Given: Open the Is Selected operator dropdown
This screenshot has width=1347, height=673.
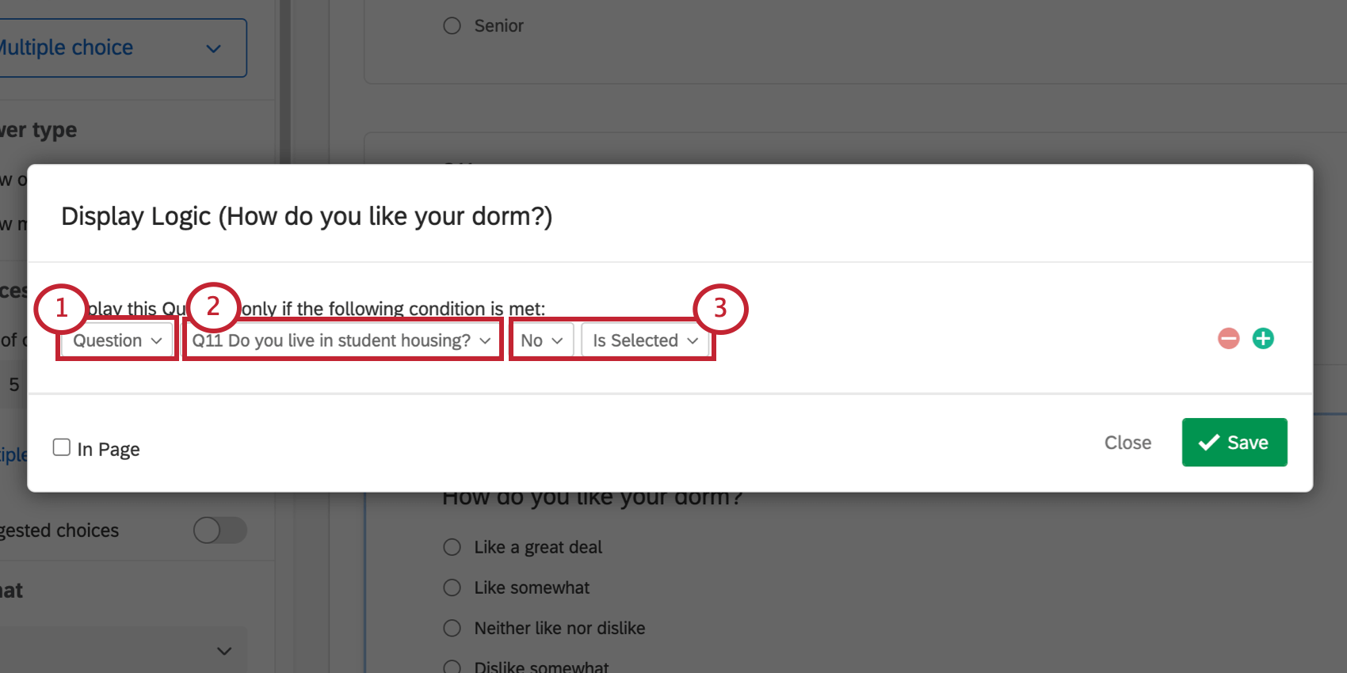Looking at the screenshot, I should tap(645, 340).
